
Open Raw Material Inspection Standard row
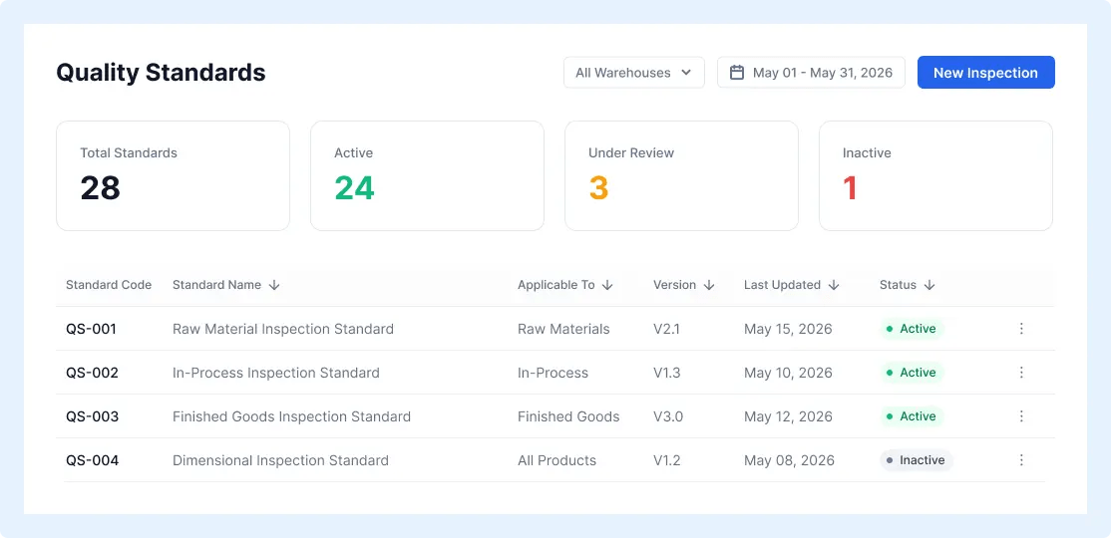[555, 329]
